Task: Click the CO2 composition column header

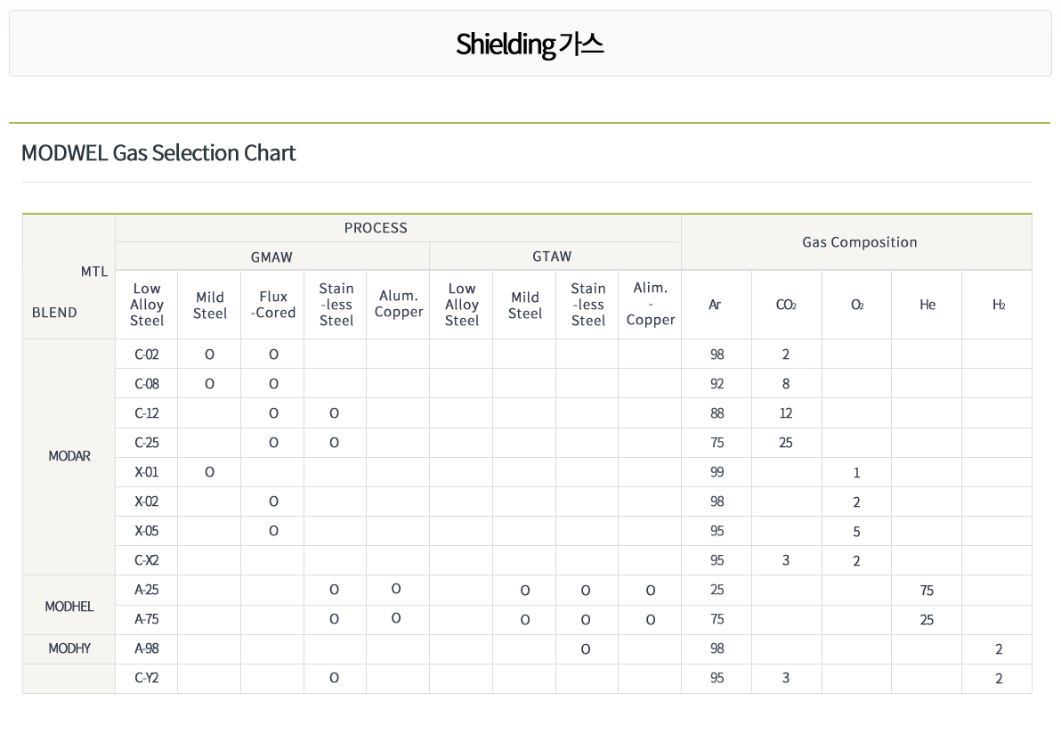Action: [x=786, y=305]
